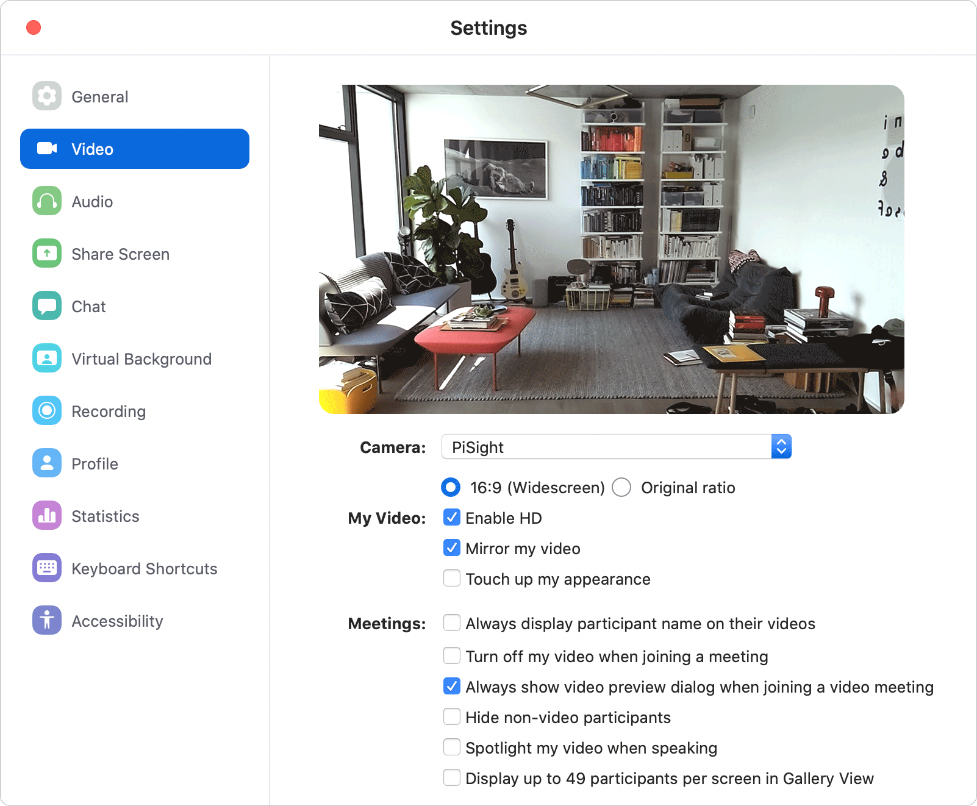Click the Statistics bar chart icon

coord(47,516)
